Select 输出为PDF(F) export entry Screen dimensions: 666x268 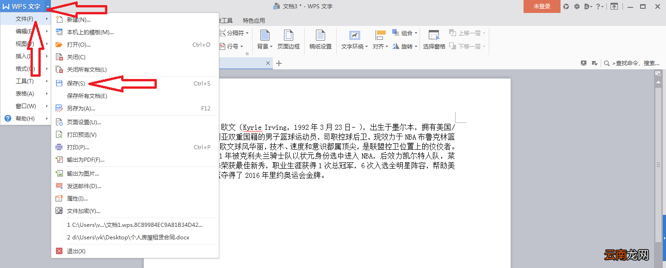click(x=134, y=160)
